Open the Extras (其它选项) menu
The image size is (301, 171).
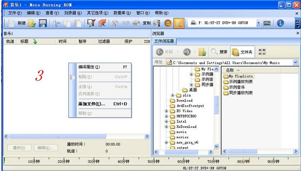[97, 13]
